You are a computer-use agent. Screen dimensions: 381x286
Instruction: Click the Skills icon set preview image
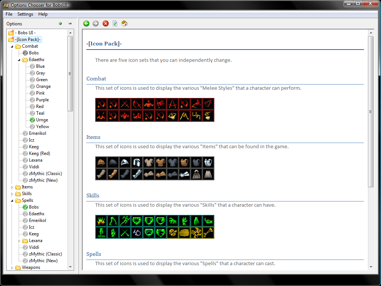coord(155,227)
